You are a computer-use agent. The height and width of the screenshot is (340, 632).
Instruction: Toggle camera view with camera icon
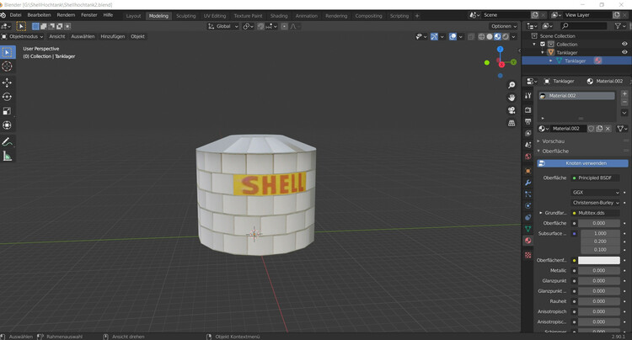[x=511, y=110]
